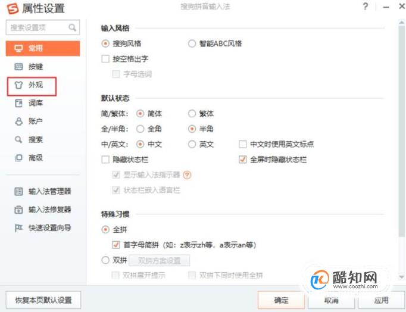Toggle 状态栏嵌入语言栏 checkbox
The width and height of the screenshot is (406, 312).
tap(115, 190)
